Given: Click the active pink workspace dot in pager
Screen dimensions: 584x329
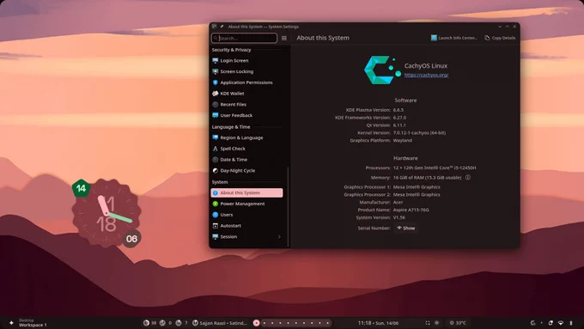Looking at the screenshot, I should (256, 323).
